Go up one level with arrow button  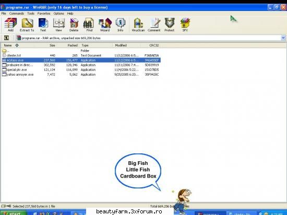pyautogui.click(x=6, y=38)
